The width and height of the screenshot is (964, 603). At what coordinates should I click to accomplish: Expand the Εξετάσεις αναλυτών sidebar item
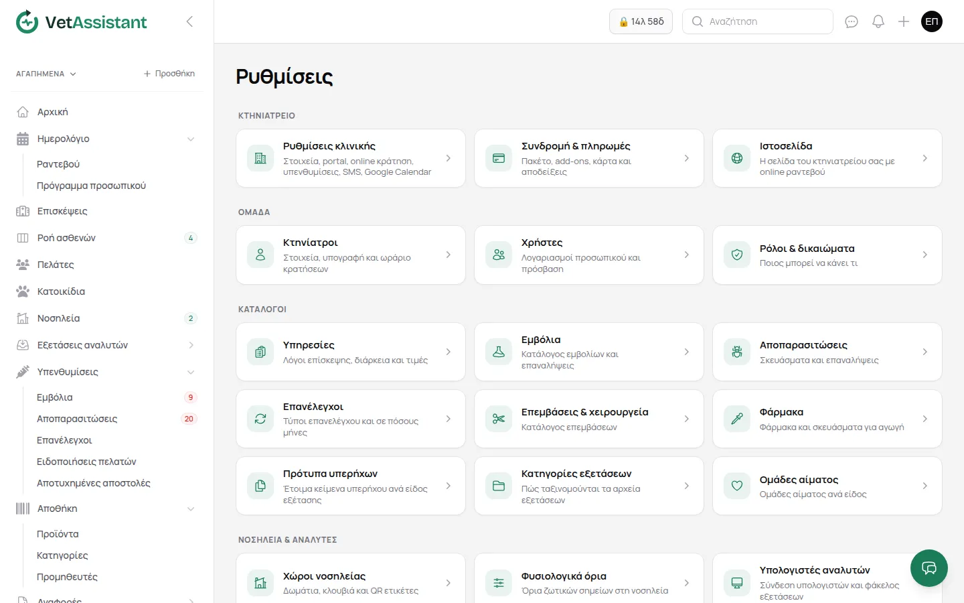pyautogui.click(x=191, y=345)
